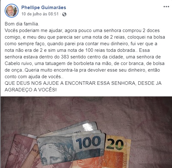Viewport: 172px width, 168px height.
Task: Click the white glare on the folded notes
Action: [x=87, y=127]
